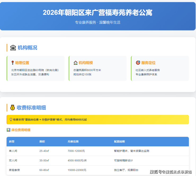This screenshot has height=176, width=196.
Task: Click the bar chart icon beside 床位费用明细
Action: pos(8,130)
